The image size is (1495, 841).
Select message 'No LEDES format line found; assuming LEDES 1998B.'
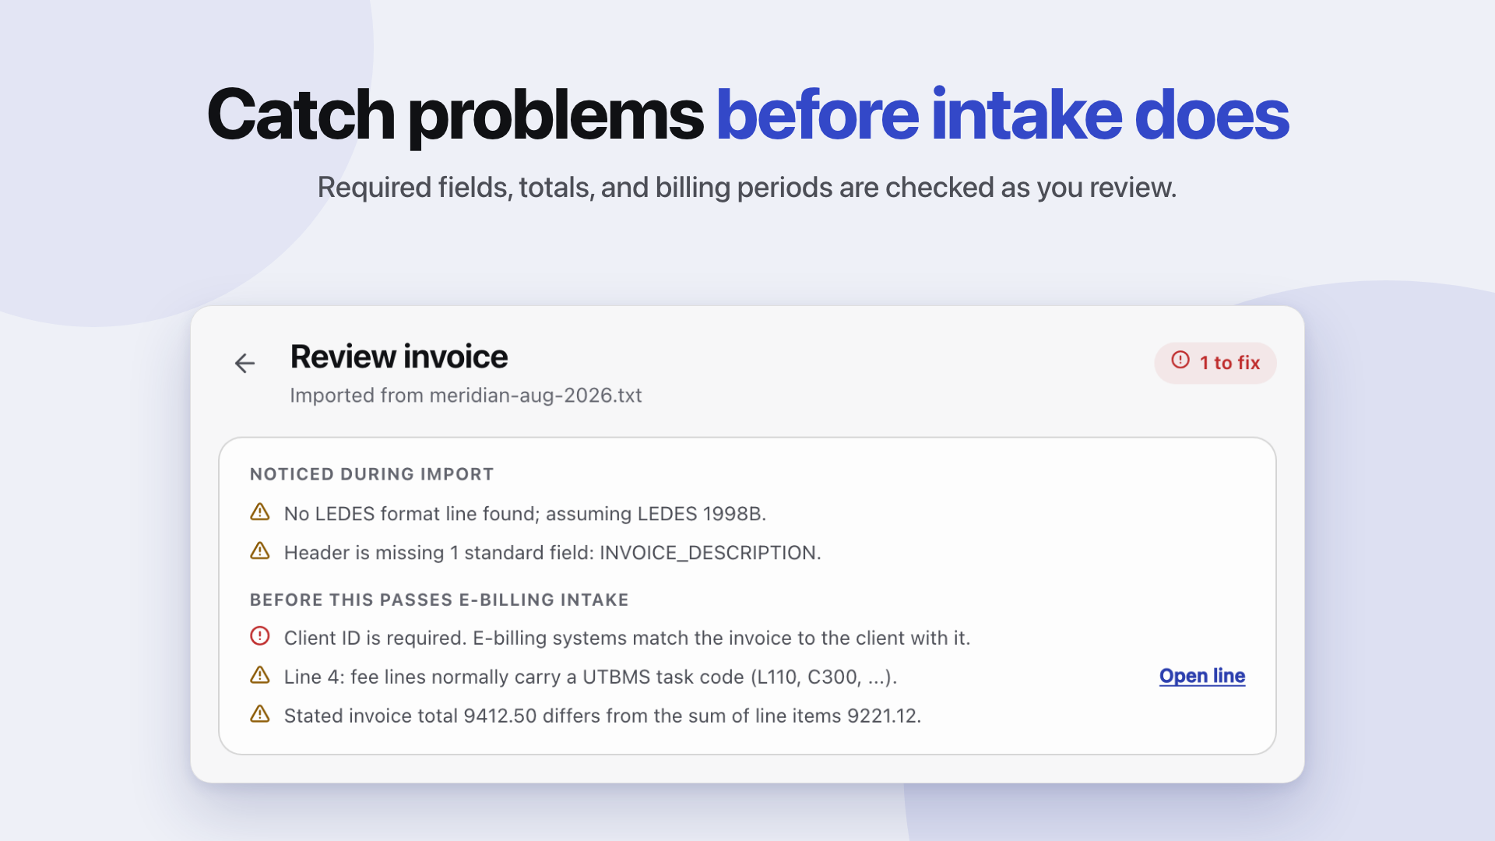tap(525, 514)
